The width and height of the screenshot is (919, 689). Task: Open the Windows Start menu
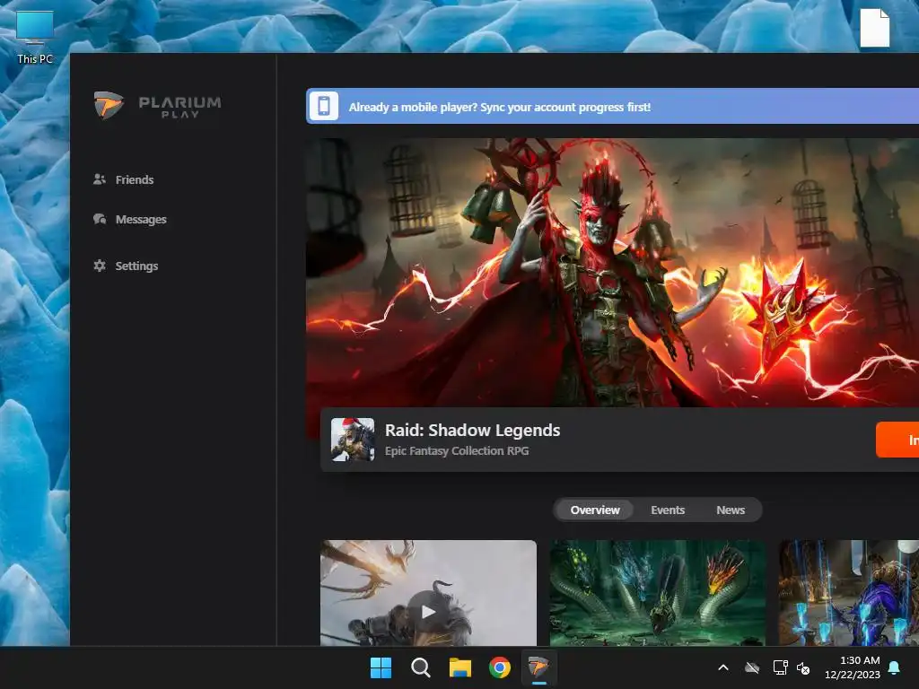[381, 667]
